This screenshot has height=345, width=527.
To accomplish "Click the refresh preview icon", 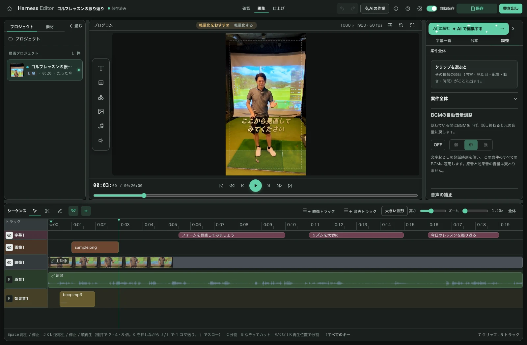I will pos(401,25).
